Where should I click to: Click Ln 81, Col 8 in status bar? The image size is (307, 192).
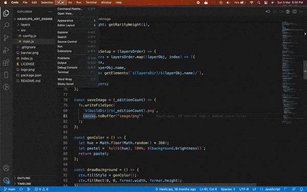(208, 189)
